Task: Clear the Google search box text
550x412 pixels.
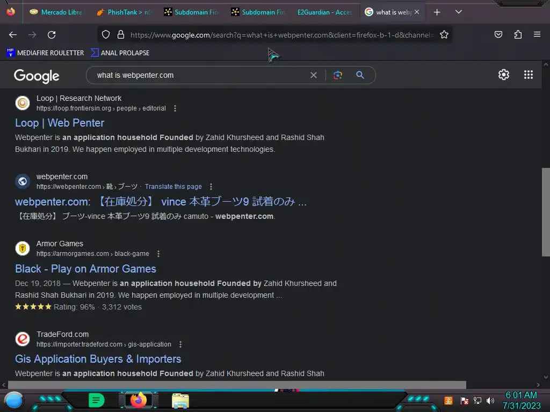Action: point(314,75)
